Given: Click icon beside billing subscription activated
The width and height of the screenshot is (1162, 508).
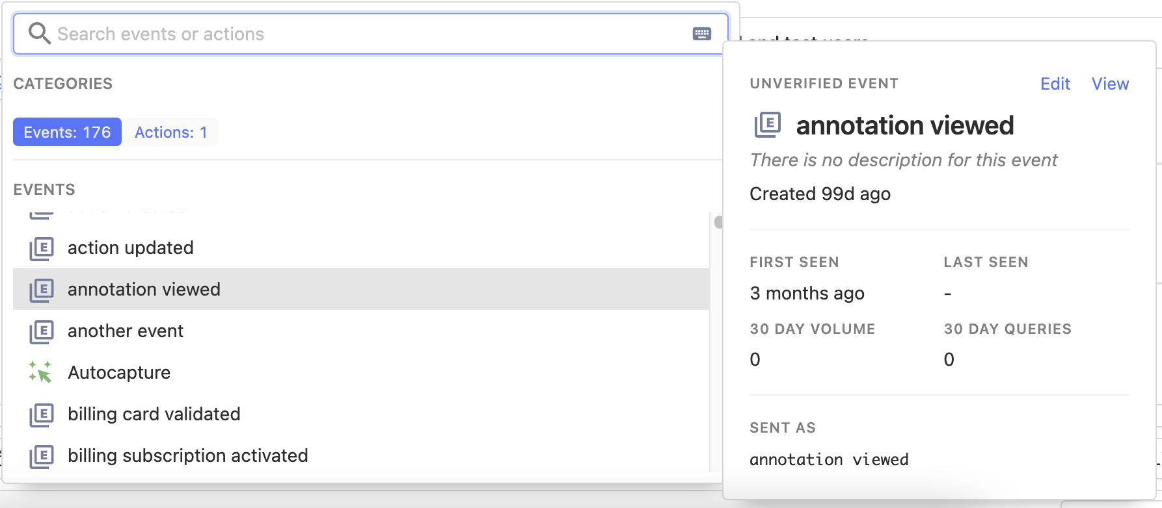Looking at the screenshot, I should click(41, 456).
